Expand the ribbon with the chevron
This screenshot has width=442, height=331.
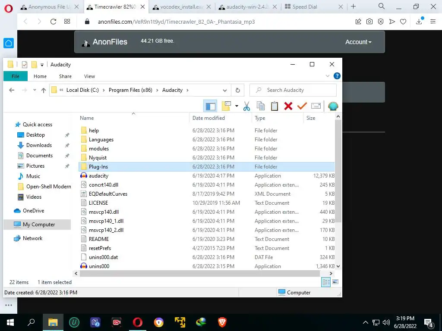[x=328, y=76]
